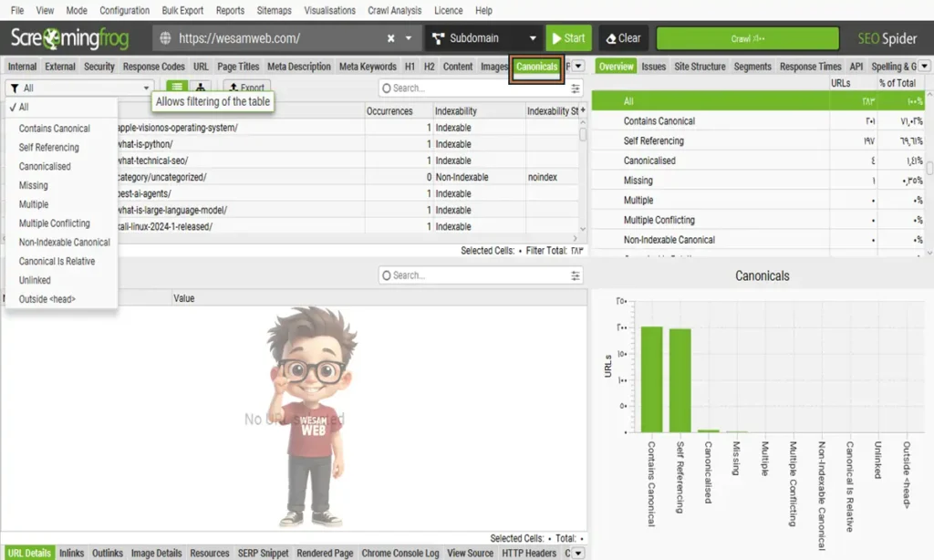The height and width of the screenshot is (560, 934).
Task: Open the Bulk Export menu
Action: coord(183,10)
